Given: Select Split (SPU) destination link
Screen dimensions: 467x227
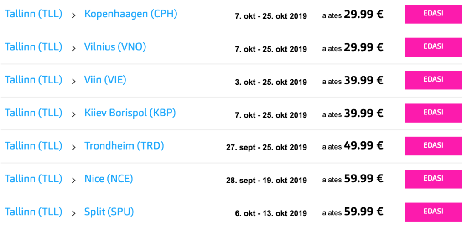Looking at the screenshot, I should (109, 212).
